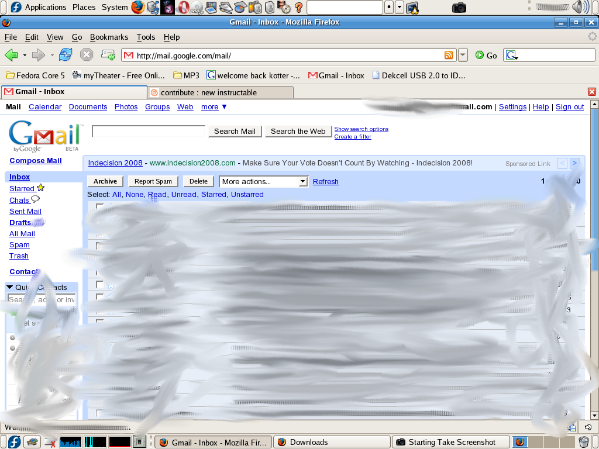
Task: Go back with the green arrow
Action: pos(12,56)
